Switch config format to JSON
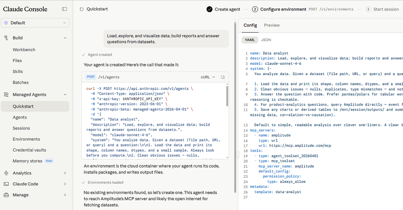This screenshot has width=403, height=210. pyautogui.click(x=266, y=40)
